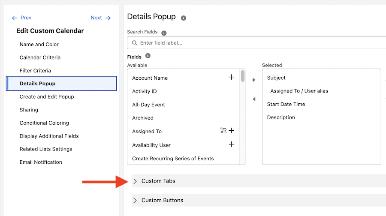This screenshot has width=386, height=216.
Task: Select Activity ID in Available list
Action: [x=144, y=91]
